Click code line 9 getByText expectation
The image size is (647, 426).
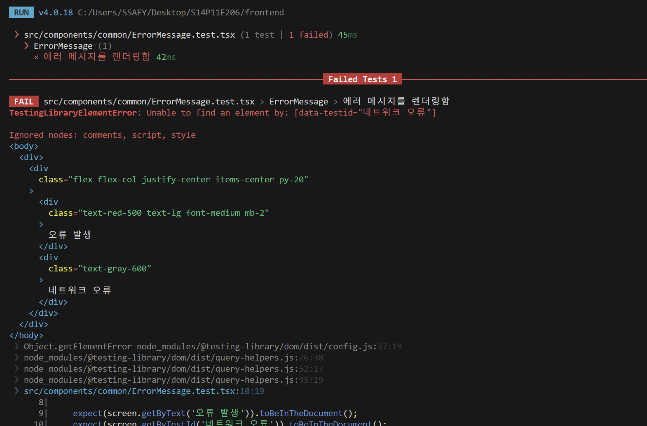(x=215, y=413)
